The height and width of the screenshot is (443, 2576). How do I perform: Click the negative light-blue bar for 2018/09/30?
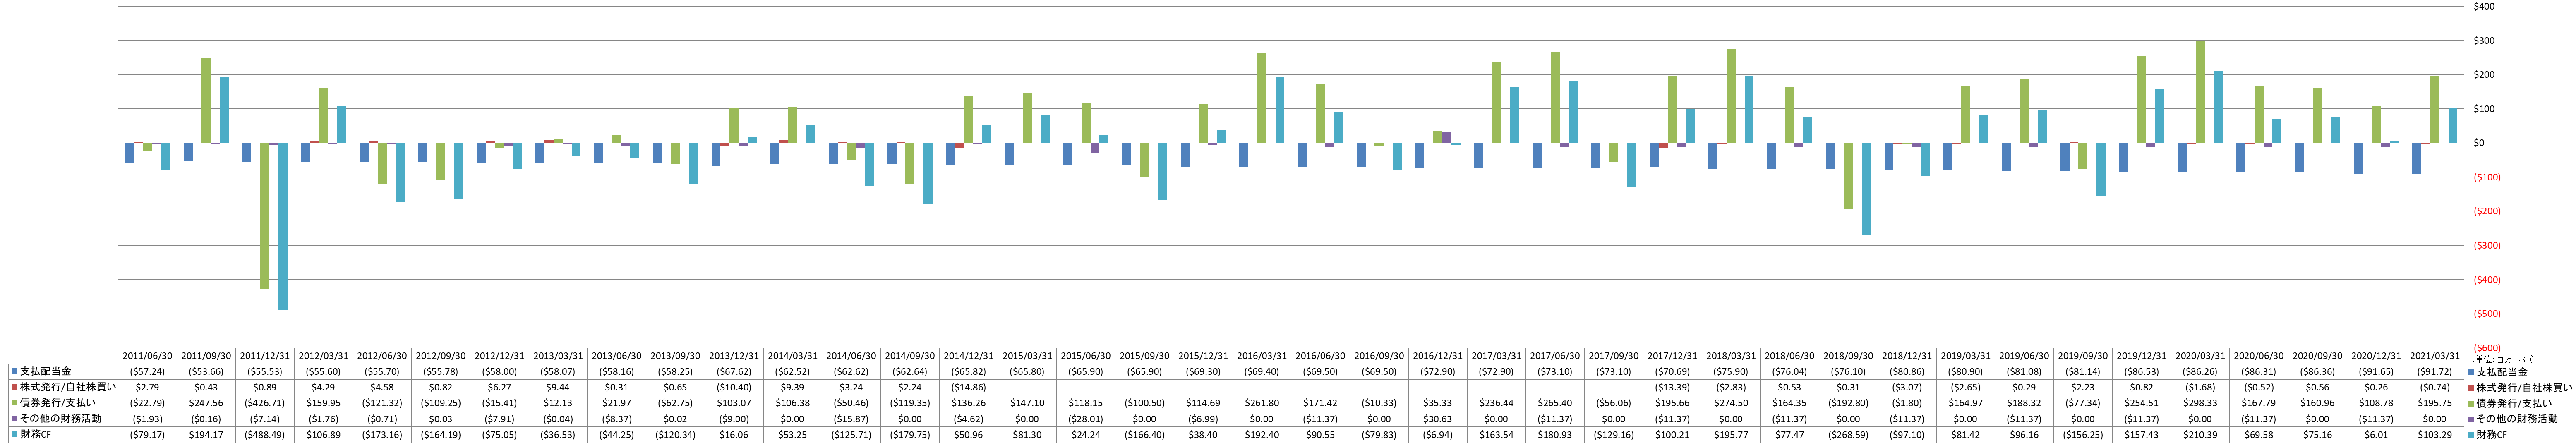[1866, 189]
